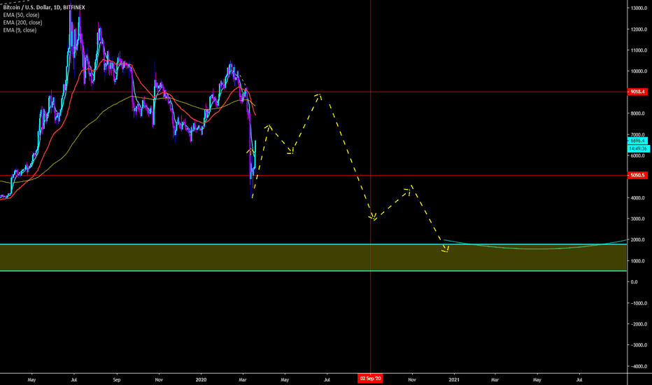Select the lower red horizontal line at 5050.5
This screenshot has width=652, height=385.
click(313, 175)
